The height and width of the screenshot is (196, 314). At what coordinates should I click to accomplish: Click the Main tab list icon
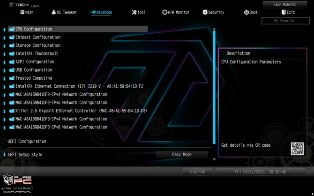coord(22,12)
